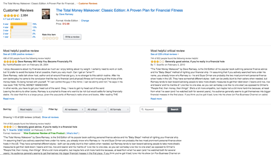Viewport: 271px width, 155px height.
Task: Click the Change format link
Action: click(x=85, y=20)
